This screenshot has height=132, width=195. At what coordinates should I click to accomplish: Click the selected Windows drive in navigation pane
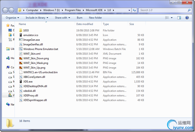pyautogui.click(x=11, y=95)
